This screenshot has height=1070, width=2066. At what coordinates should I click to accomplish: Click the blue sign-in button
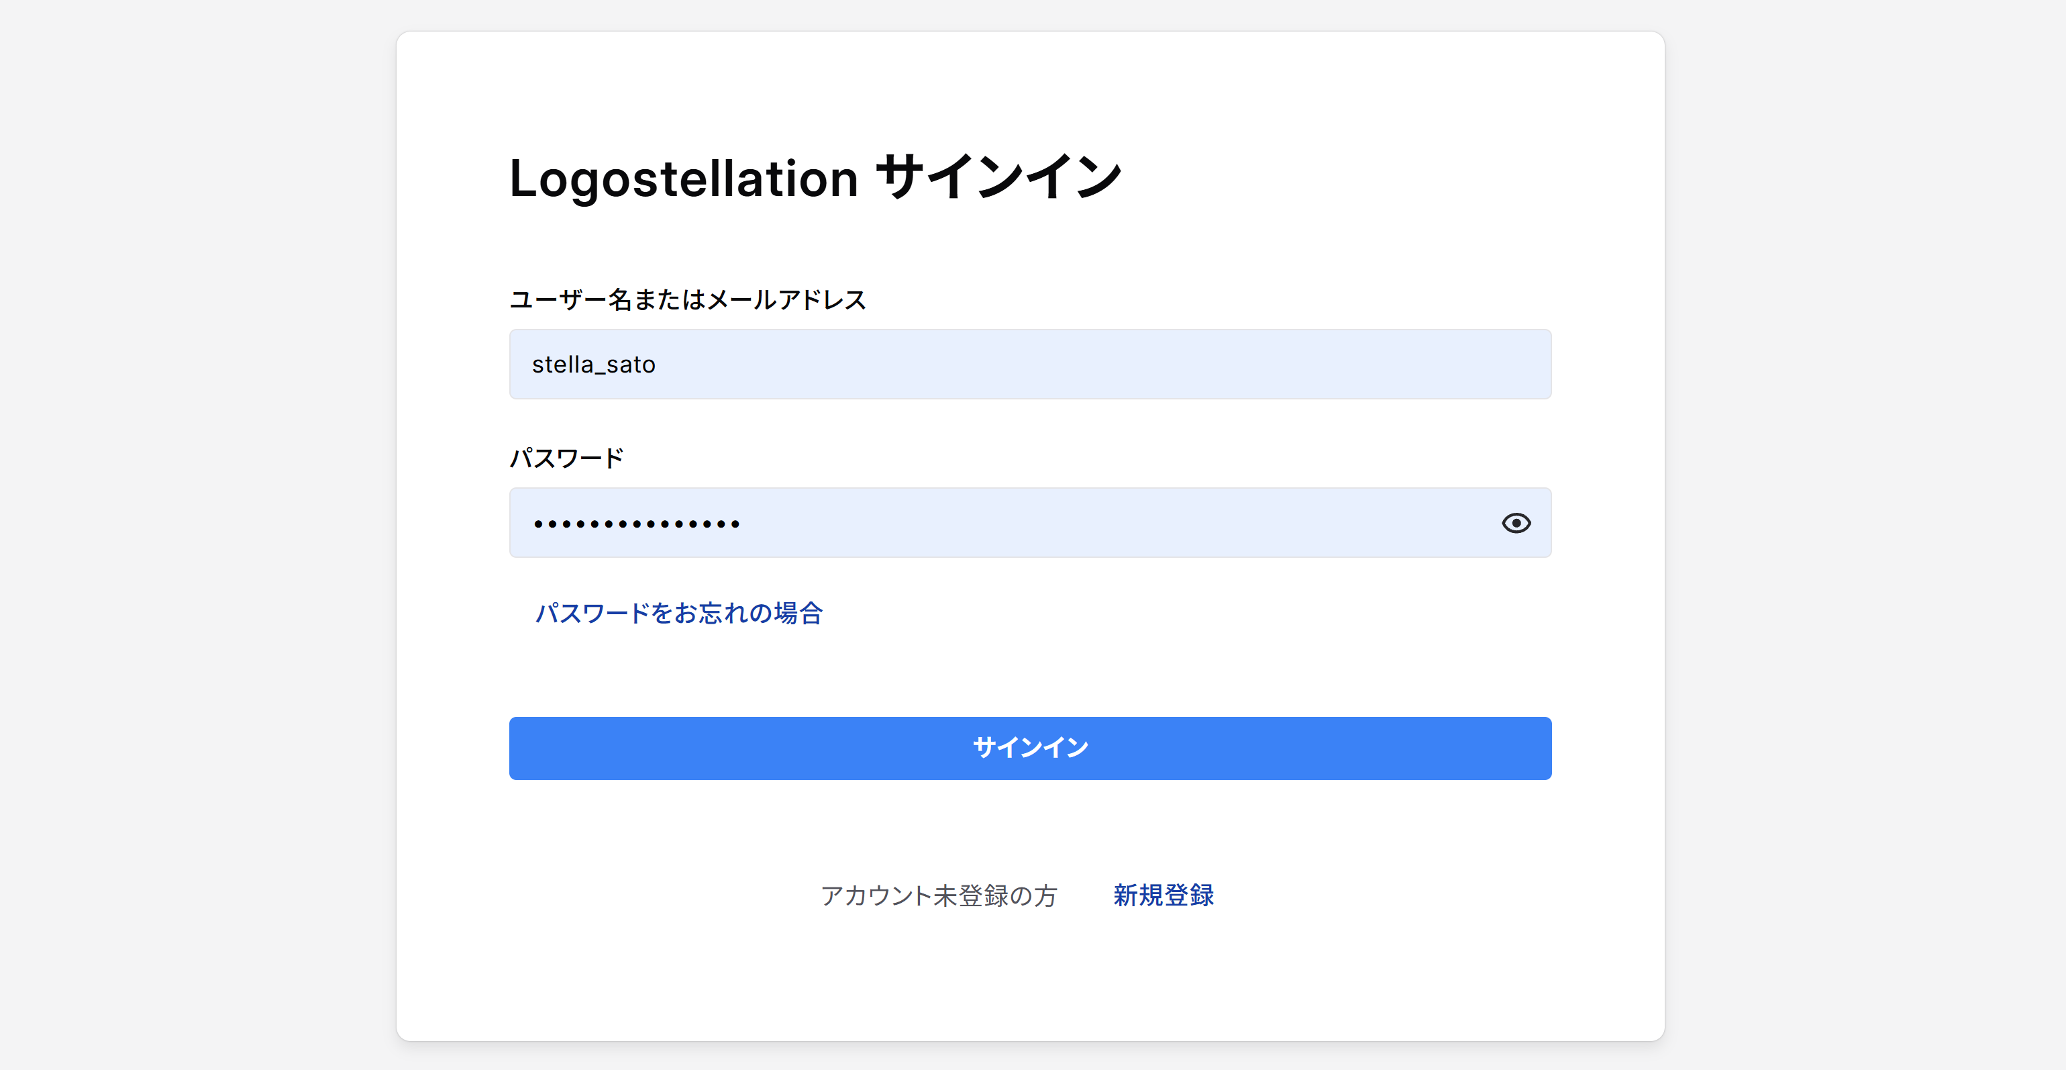pos(1030,748)
